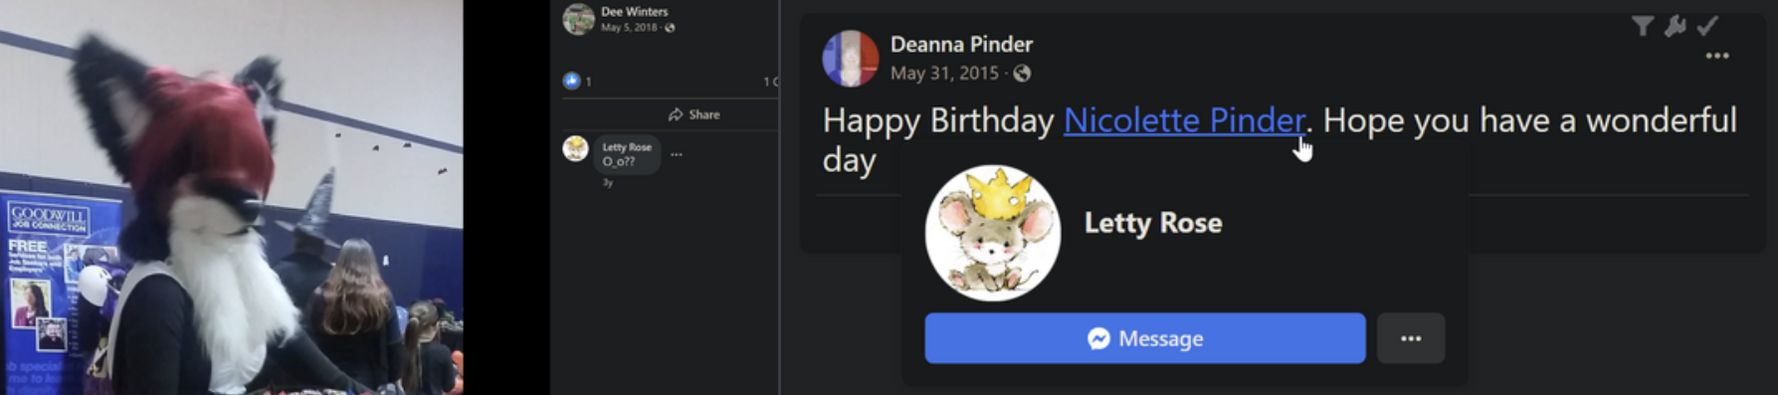This screenshot has height=395, width=1778.
Task: Open more options in the Letty Rose hover card
Action: 1411,338
